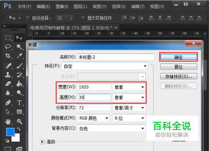This screenshot has height=151, width=209.
Task: Select the Dodge tool
Action: (19, 93)
